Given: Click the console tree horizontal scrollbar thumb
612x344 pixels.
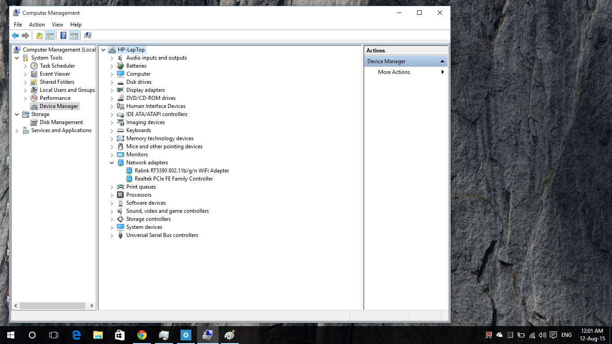Looking at the screenshot, I should point(52,306).
